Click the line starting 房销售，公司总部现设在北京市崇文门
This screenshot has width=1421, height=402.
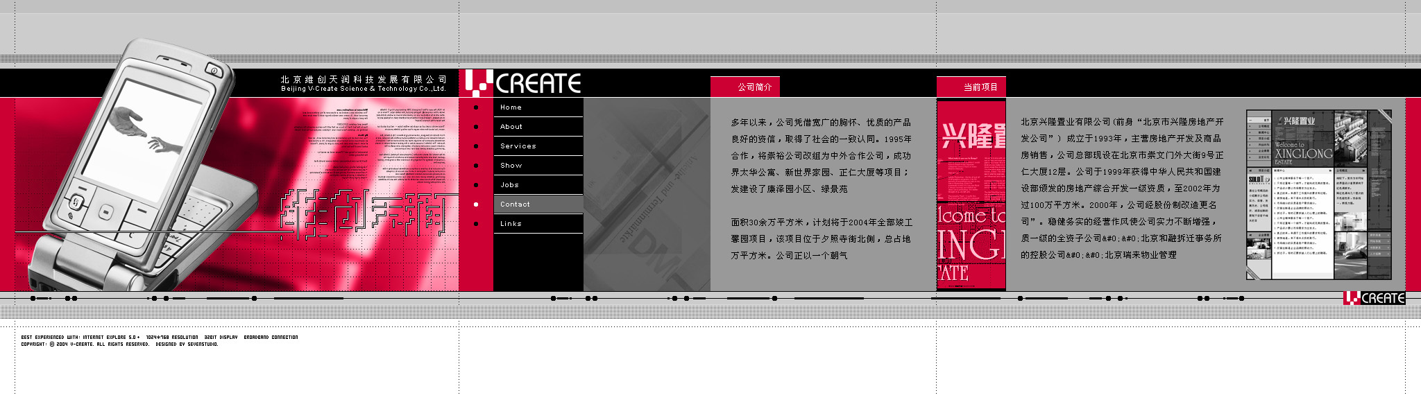1122,155
